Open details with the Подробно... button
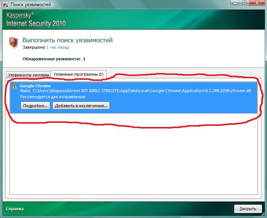This screenshot has width=267, height=218. point(35,106)
